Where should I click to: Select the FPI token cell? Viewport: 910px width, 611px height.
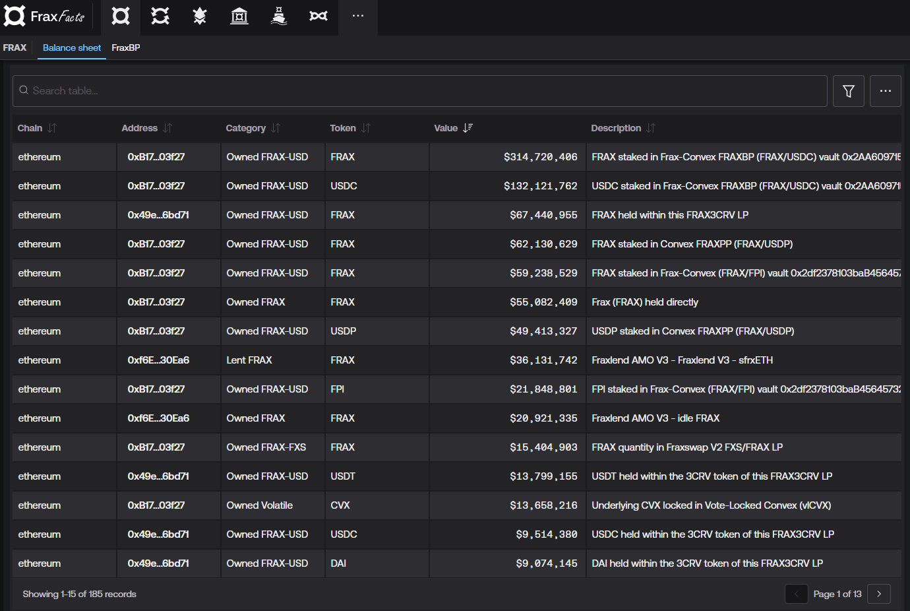pyautogui.click(x=377, y=389)
